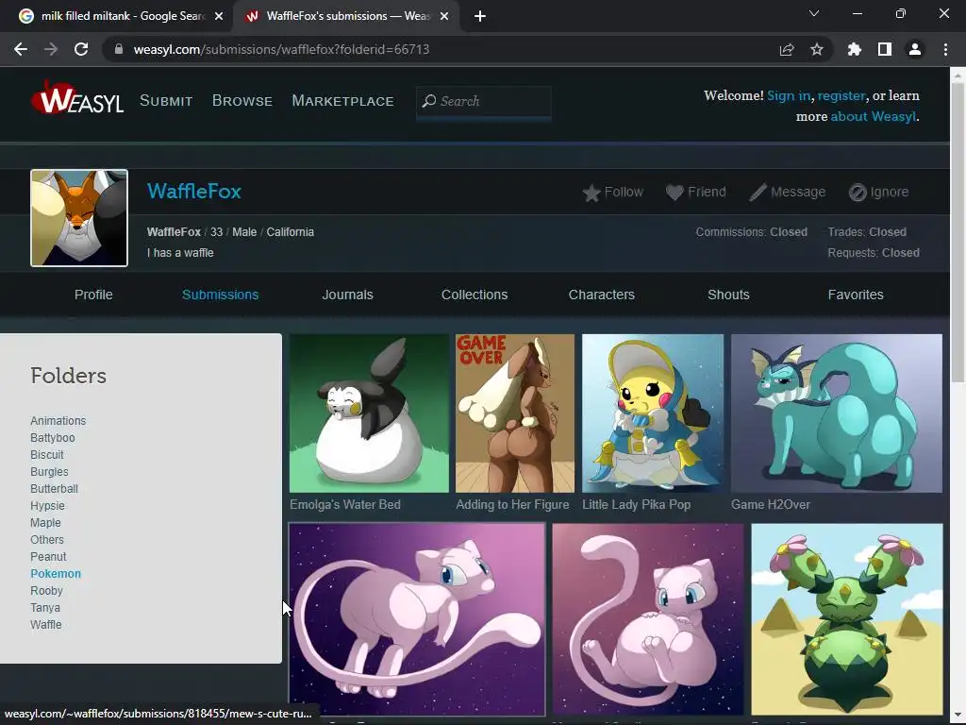Bookmark this page with the star icon
Viewport: 966px width, 725px height.
817,49
